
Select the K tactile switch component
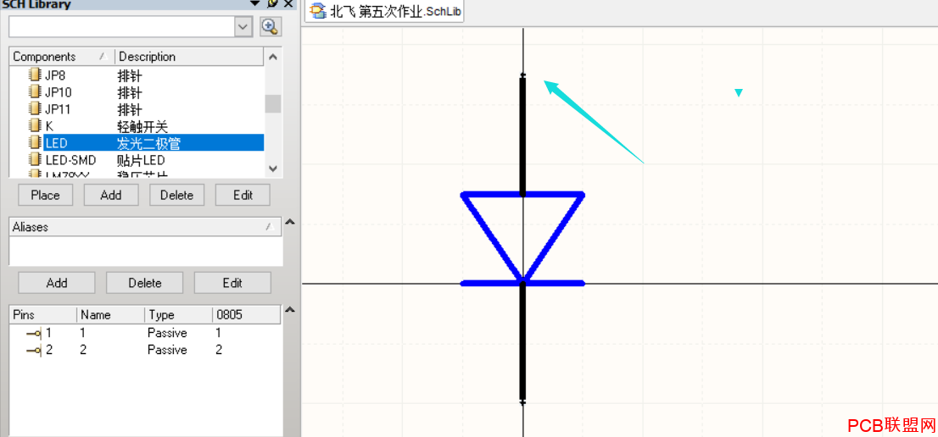137,126
